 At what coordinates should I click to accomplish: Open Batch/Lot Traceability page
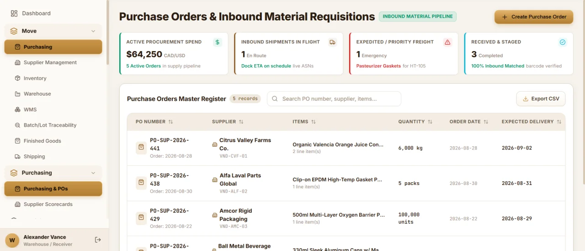pos(53,125)
